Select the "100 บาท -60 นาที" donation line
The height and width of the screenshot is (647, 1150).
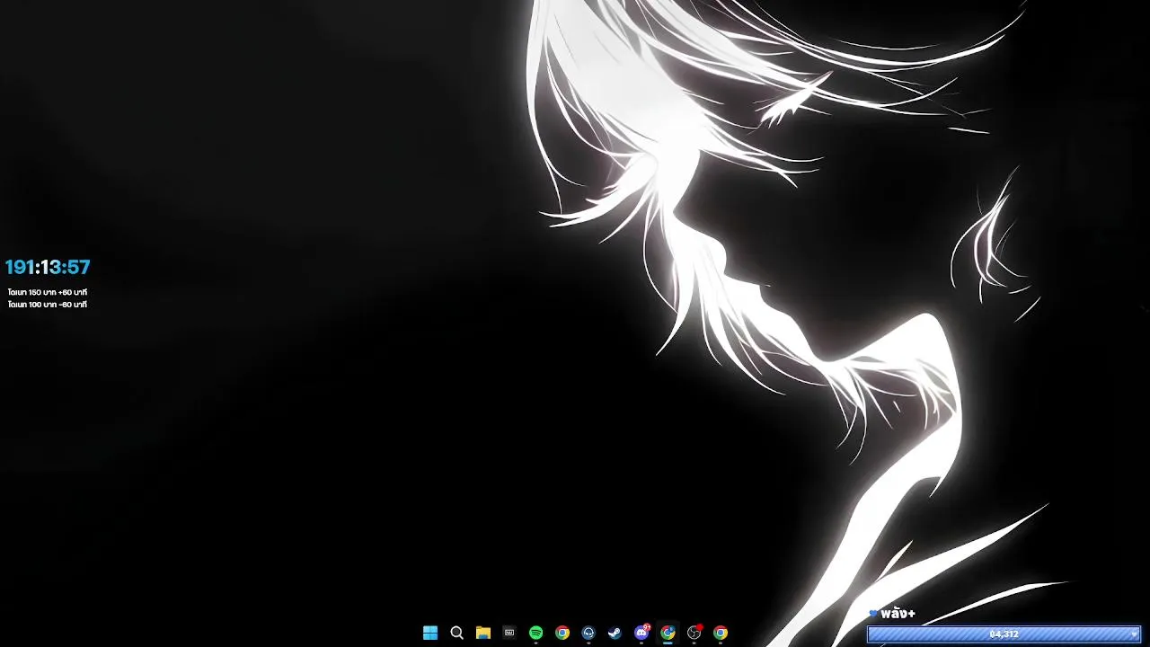point(48,305)
